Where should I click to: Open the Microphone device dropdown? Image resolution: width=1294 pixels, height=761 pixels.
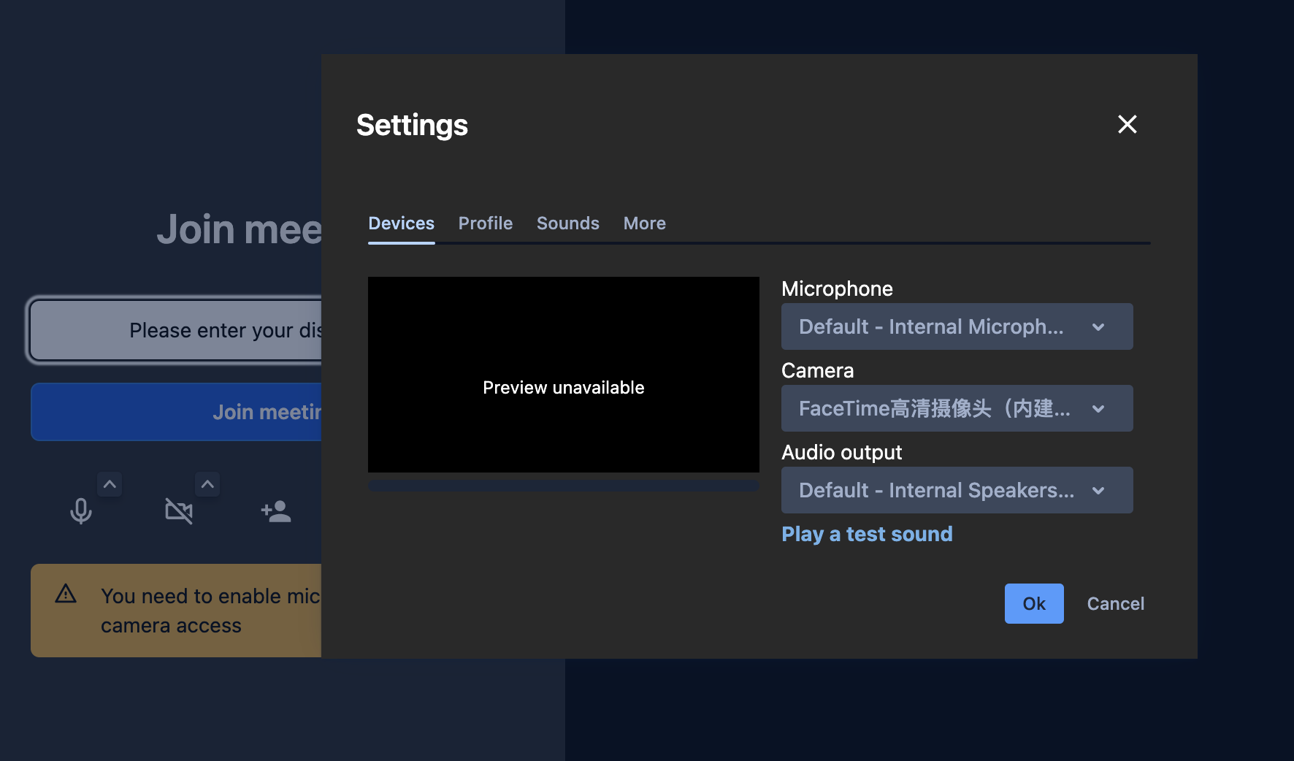[x=957, y=326]
